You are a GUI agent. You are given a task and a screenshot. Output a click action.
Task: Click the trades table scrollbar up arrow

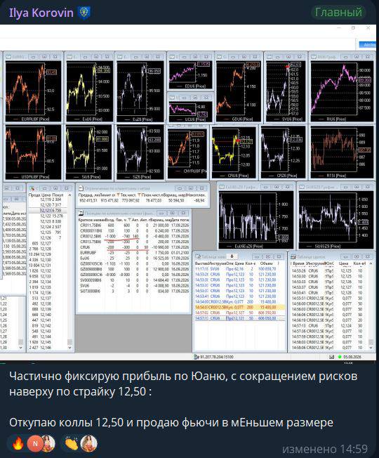[x=371, y=263]
